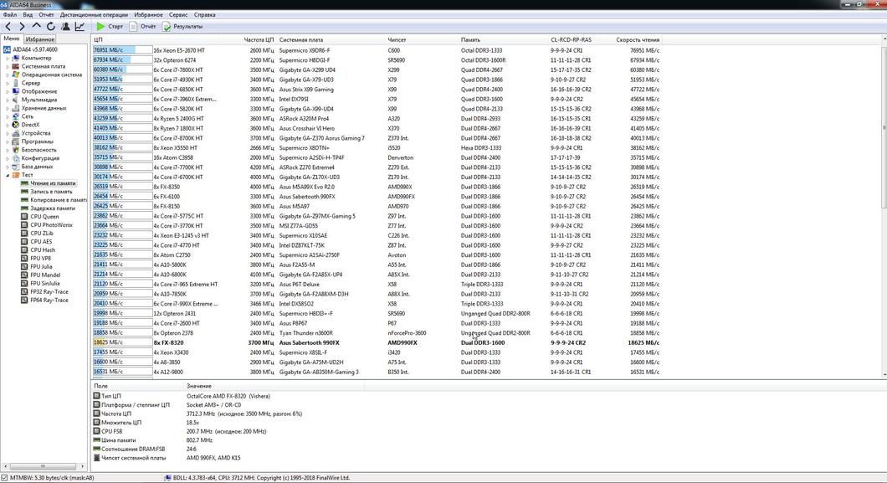Screen dimensions: 887x483
Task: Select the Конфигурация icon in the tree
Action: 16,158
